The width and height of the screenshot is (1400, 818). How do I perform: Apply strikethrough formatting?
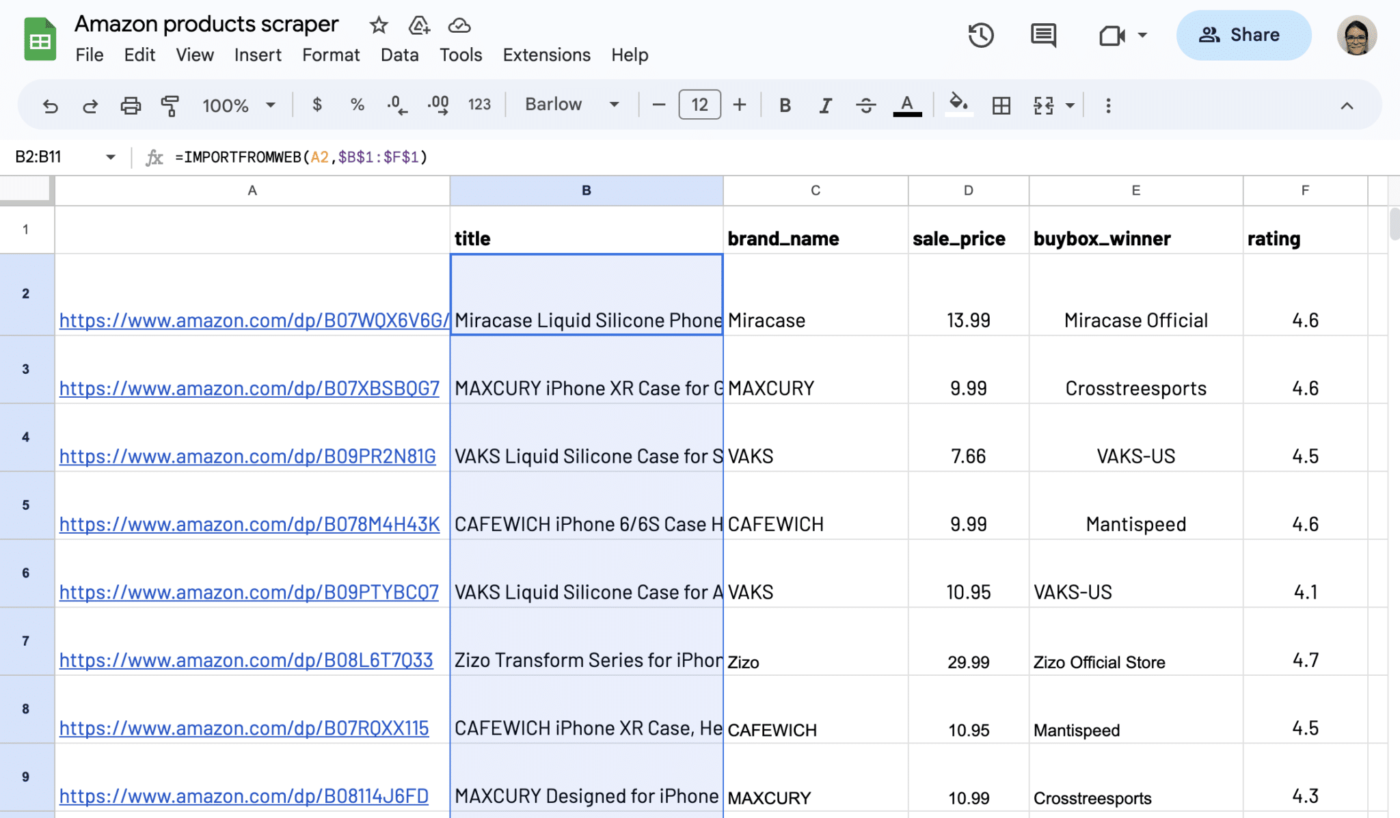click(x=865, y=105)
